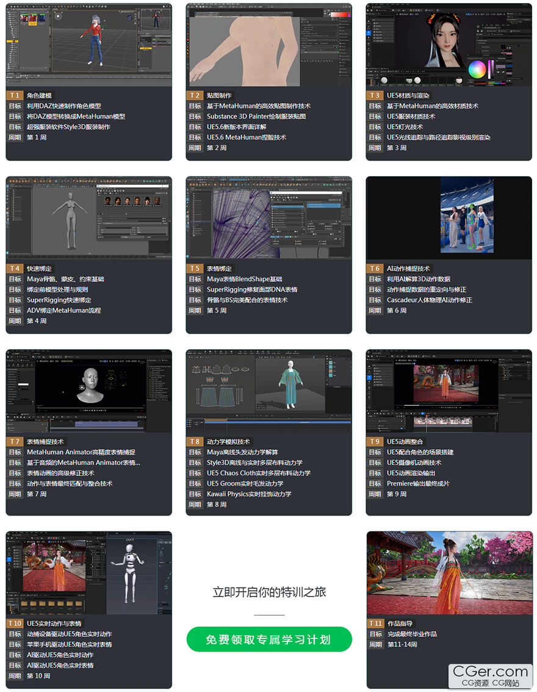
Task: Click the text Cascadeur人体物理AI动作修正
Action: [x=430, y=300]
